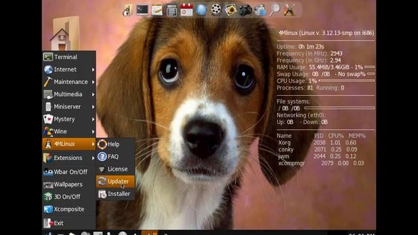
Task: Open the Wallpapers menu entry
Action: [x=69, y=184]
